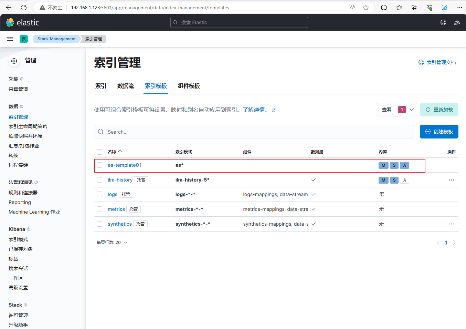This screenshot has width=466, height=329.
Task: Open the rows per page dropdown
Action: point(112,243)
